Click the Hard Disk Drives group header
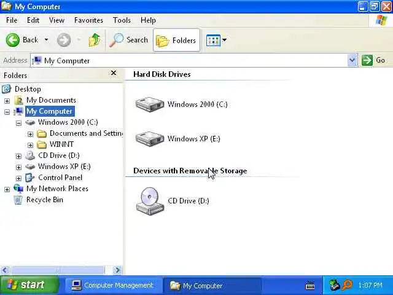 162,74
